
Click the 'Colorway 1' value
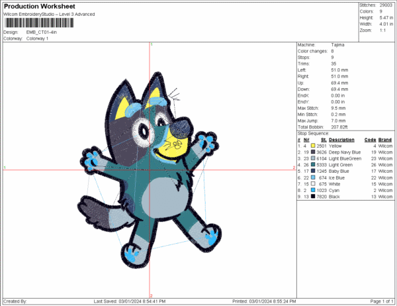coord(37,38)
